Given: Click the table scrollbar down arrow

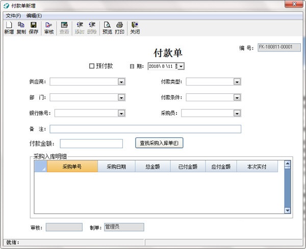Looking at the screenshot, I should tap(287, 210).
